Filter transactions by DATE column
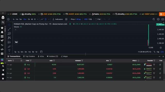The image size is (165, 92). 13,61
